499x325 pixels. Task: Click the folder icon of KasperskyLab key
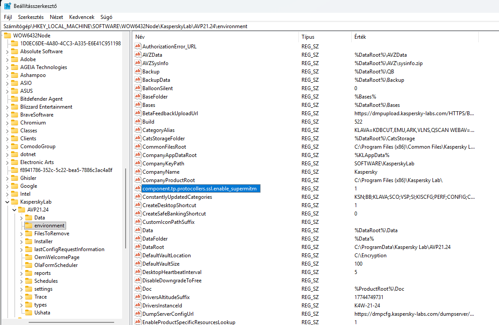(x=15, y=202)
